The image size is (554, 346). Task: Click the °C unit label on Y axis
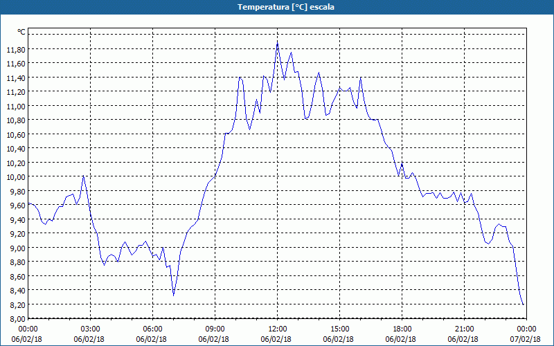[x=21, y=32]
